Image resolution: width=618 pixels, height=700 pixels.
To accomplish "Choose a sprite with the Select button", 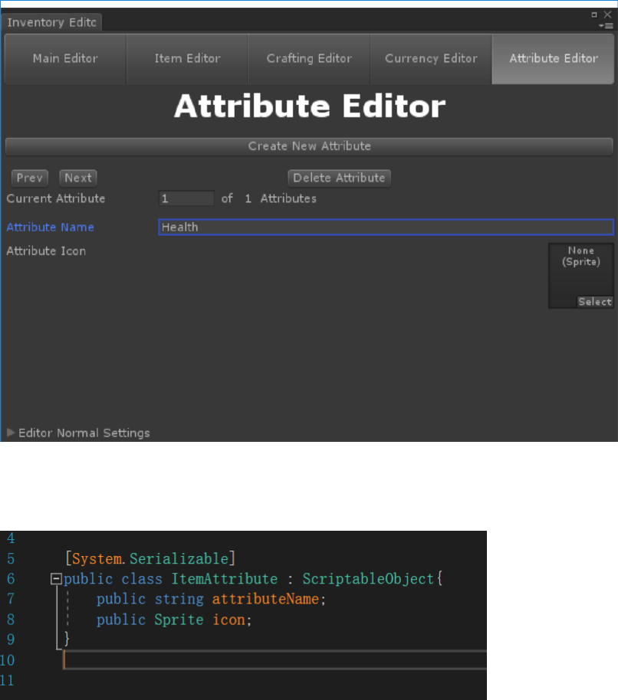I will point(595,302).
